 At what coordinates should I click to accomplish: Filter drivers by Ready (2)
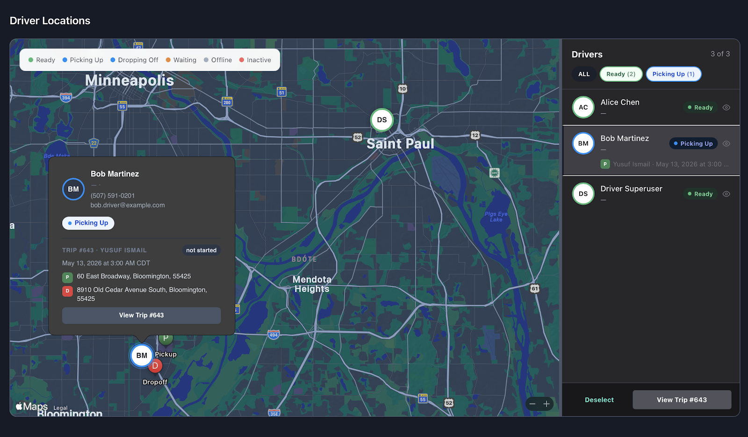[621, 74]
